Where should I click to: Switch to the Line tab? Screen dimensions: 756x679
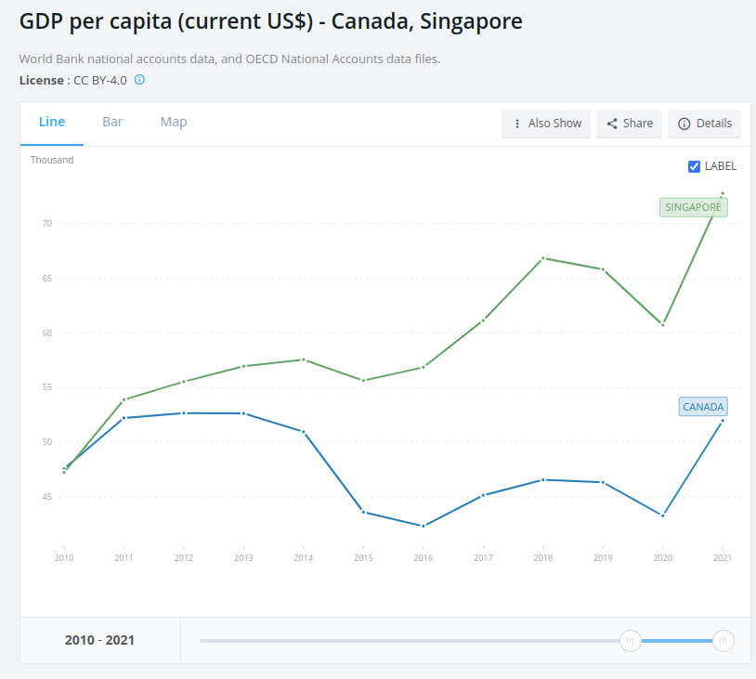(52, 122)
